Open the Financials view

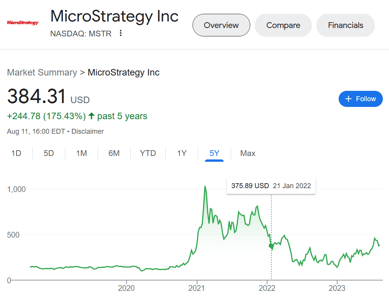(345, 25)
